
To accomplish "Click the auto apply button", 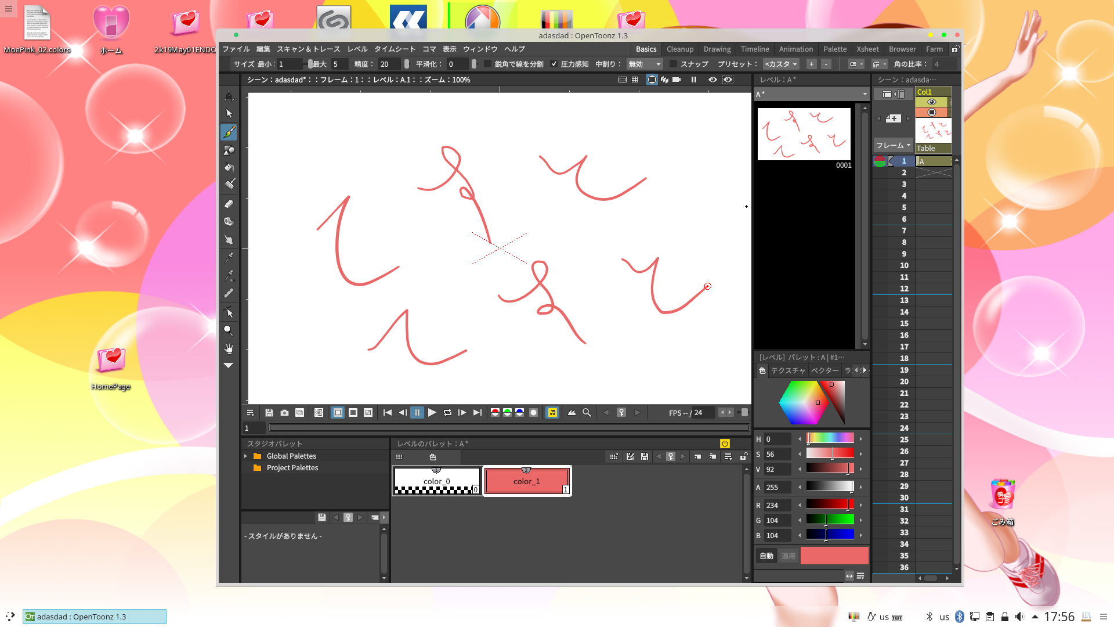I will click(766, 556).
